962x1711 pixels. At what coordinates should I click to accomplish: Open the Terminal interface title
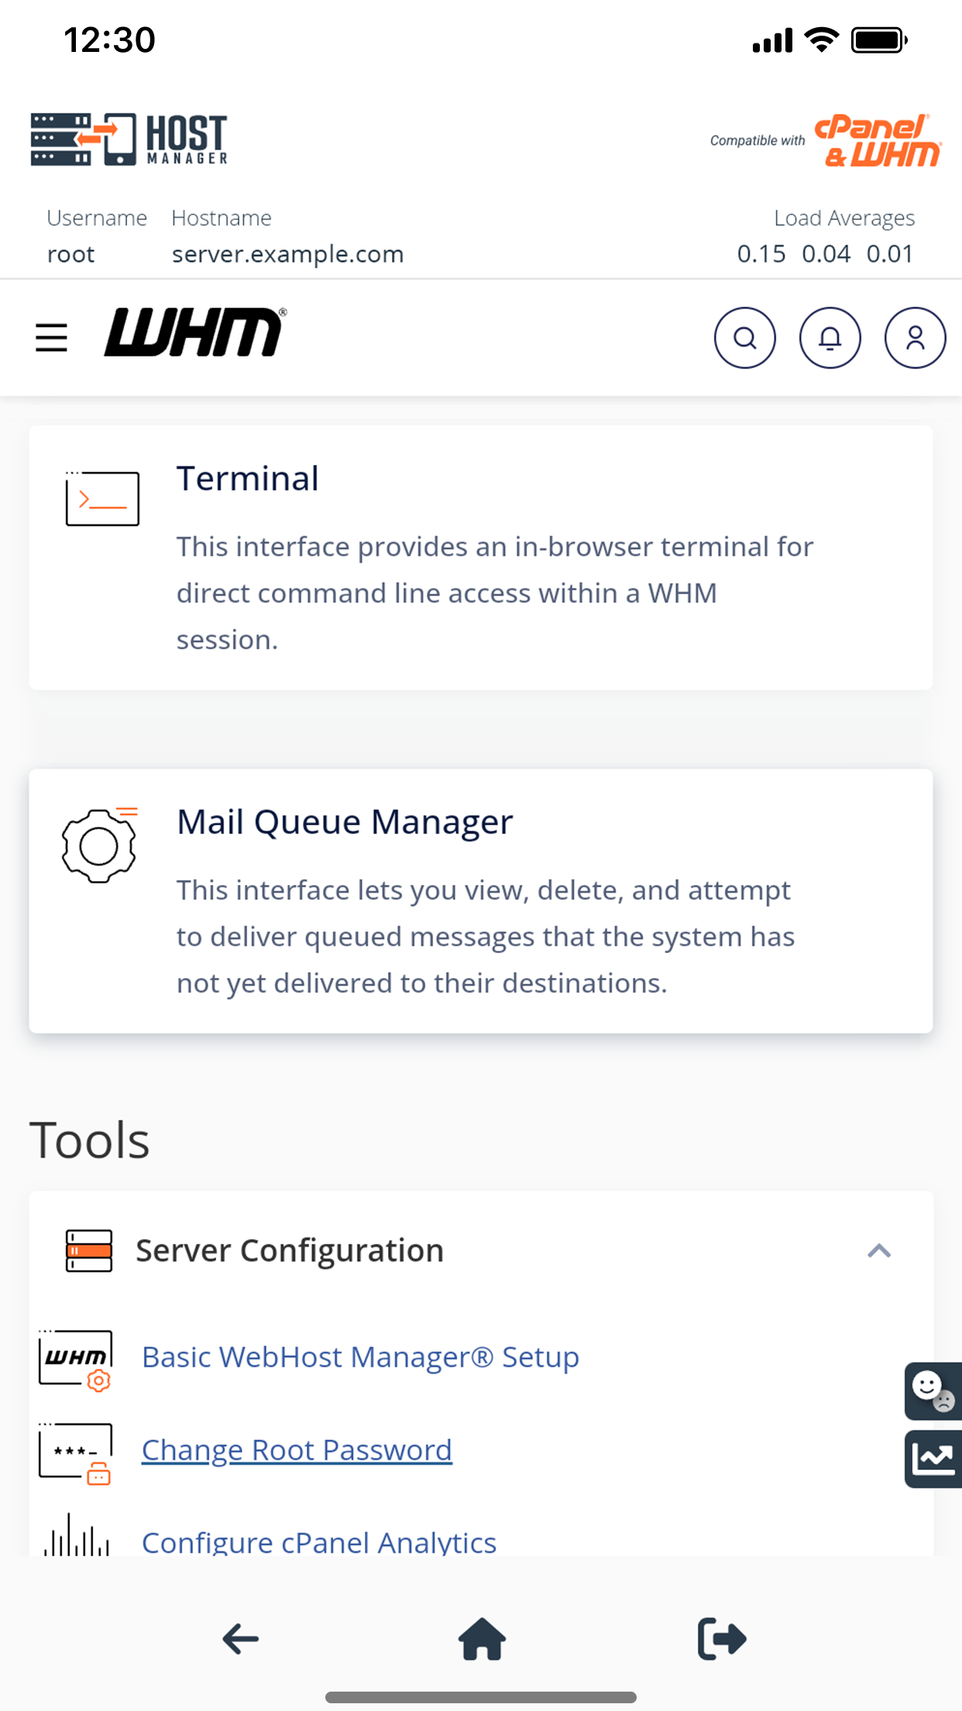[247, 478]
